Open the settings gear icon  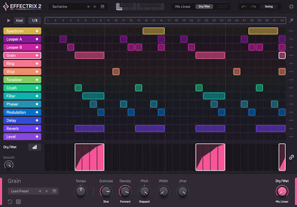pyautogui.click(x=291, y=7)
